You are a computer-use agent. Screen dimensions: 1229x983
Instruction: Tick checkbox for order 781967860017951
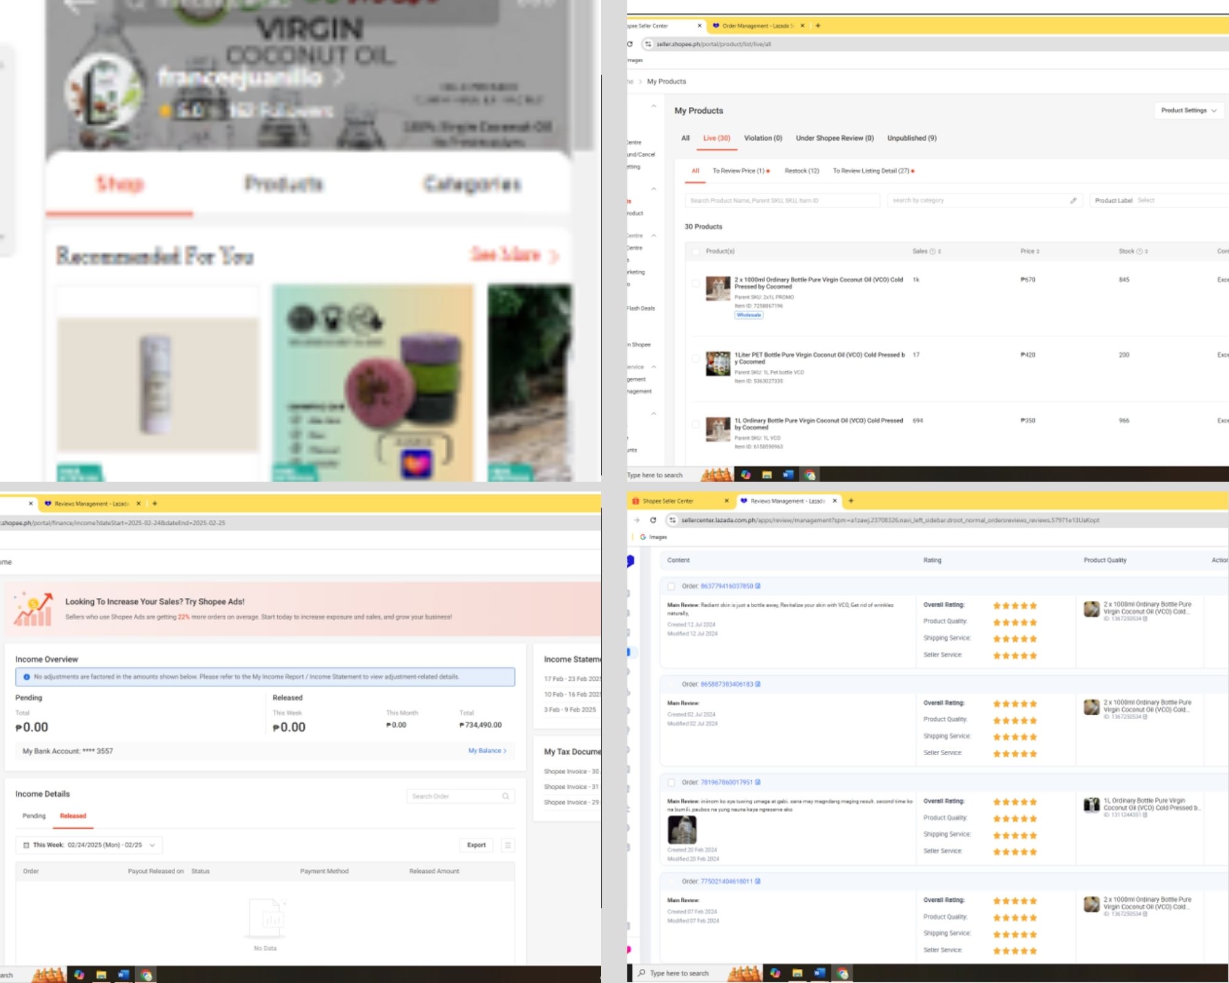point(671,782)
